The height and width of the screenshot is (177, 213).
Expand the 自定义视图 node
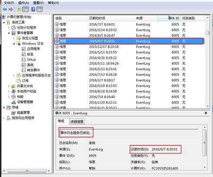14,38
